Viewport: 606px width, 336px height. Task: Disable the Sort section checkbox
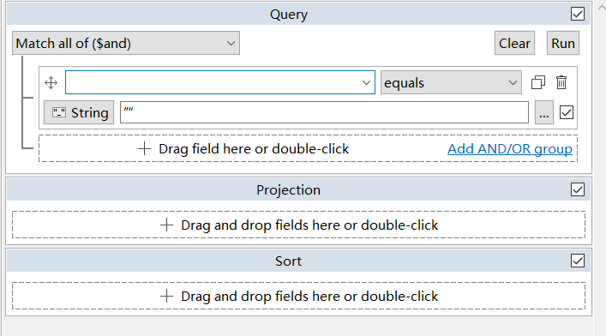coord(578,261)
